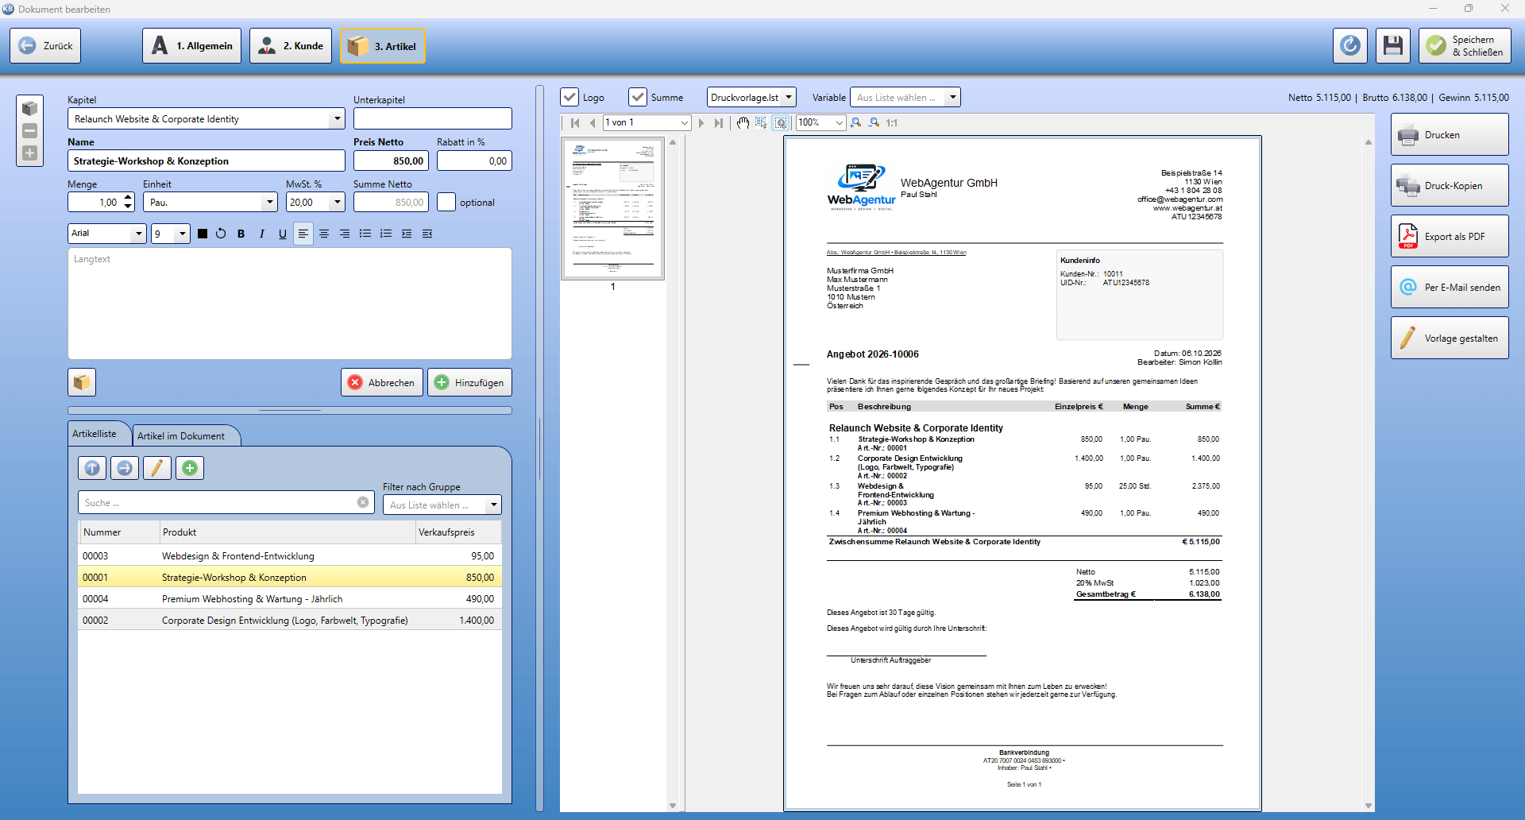Click the Preis Netto input field
The image size is (1525, 820).
[x=391, y=161]
